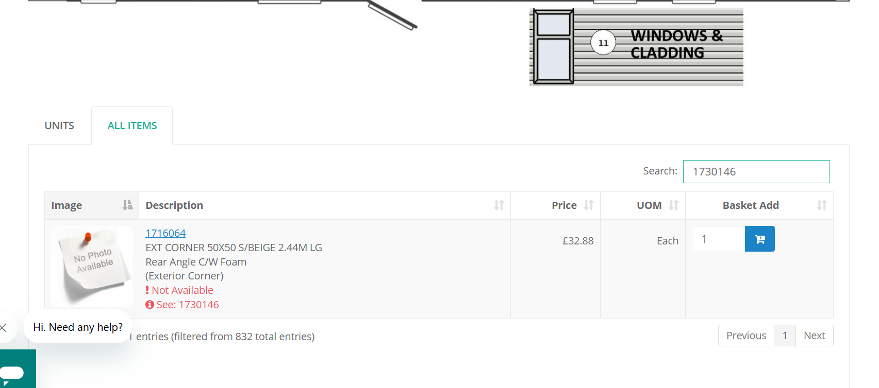Go to Next page of results
Screen dimensions: 879x388
tap(814, 336)
